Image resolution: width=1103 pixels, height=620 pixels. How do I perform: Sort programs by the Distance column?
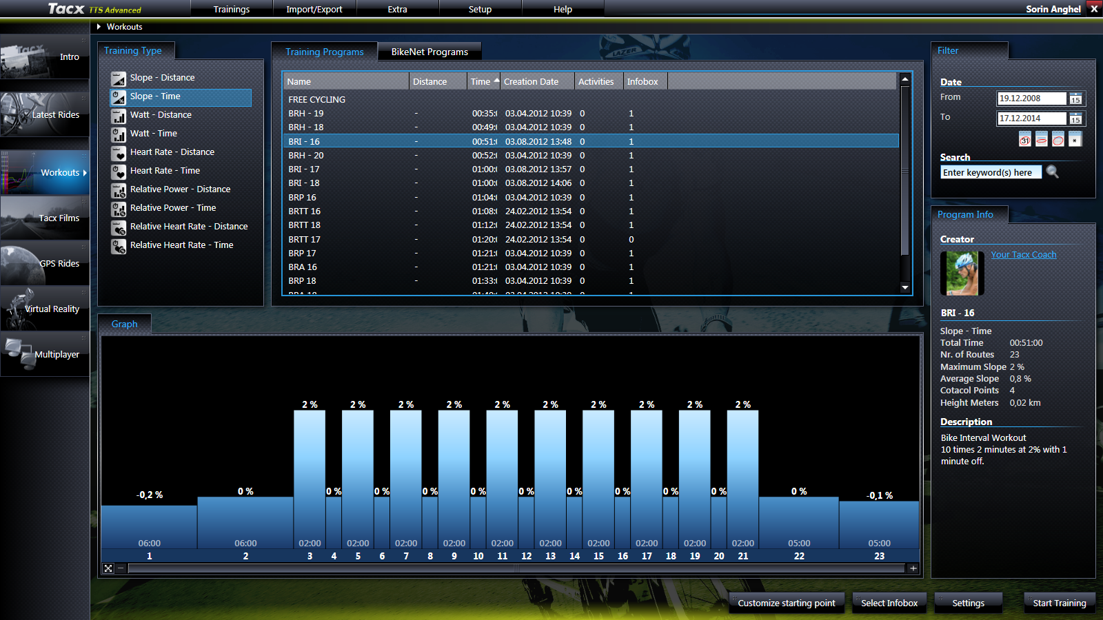coord(438,81)
